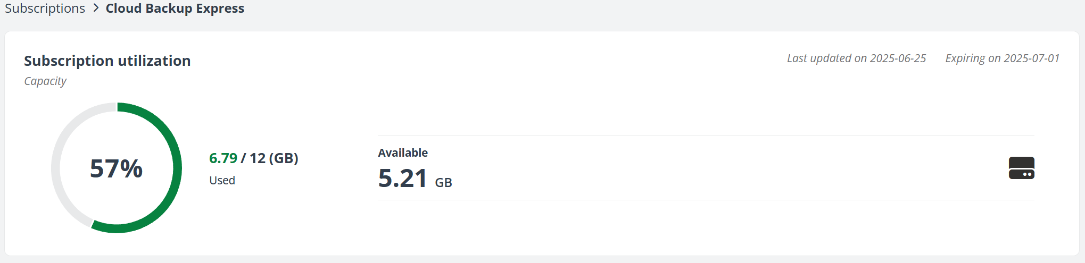
Task: Click the Cloud Backup Express breadcrumb
Action: [x=175, y=9]
